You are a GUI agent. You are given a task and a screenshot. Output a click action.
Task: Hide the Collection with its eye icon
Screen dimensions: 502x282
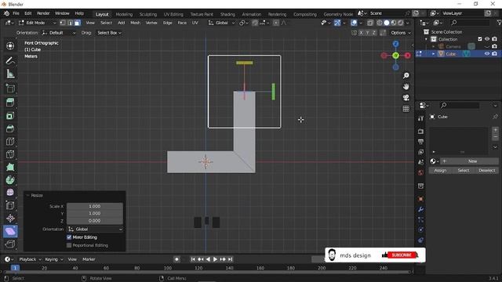(x=487, y=39)
